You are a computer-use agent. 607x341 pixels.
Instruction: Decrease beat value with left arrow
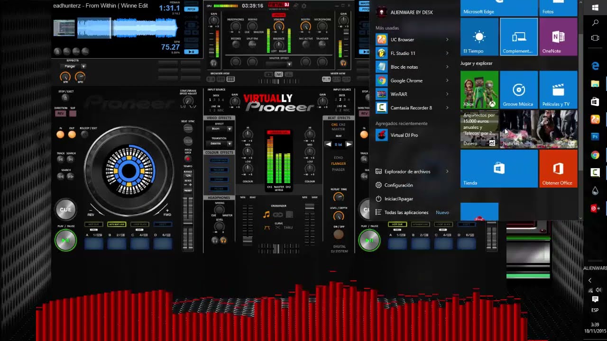coord(328,144)
